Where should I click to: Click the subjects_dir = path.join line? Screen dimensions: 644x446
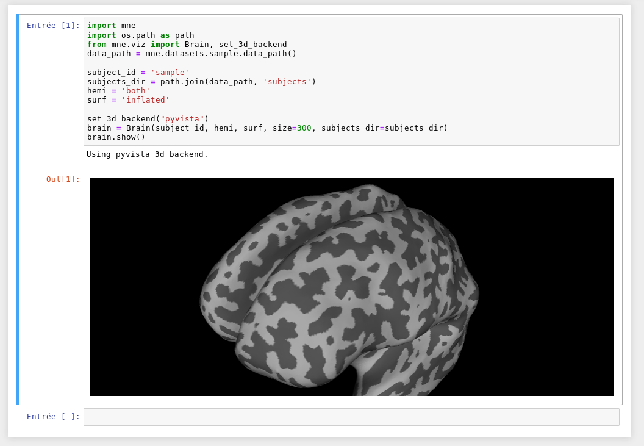coord(202,81)
